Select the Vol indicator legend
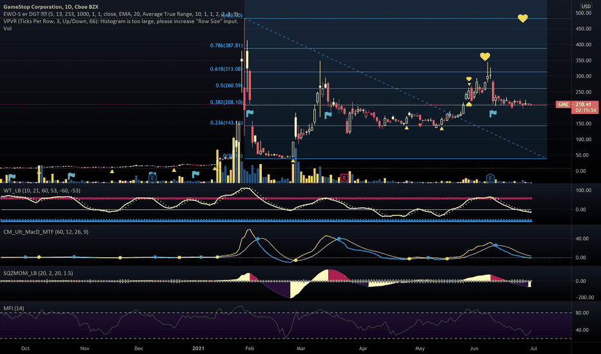 tap(7, 28)
